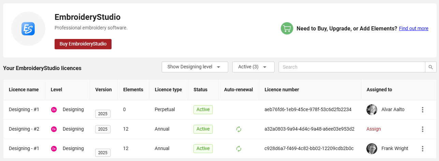Click the green shopping cart icon

pos(287,28)
